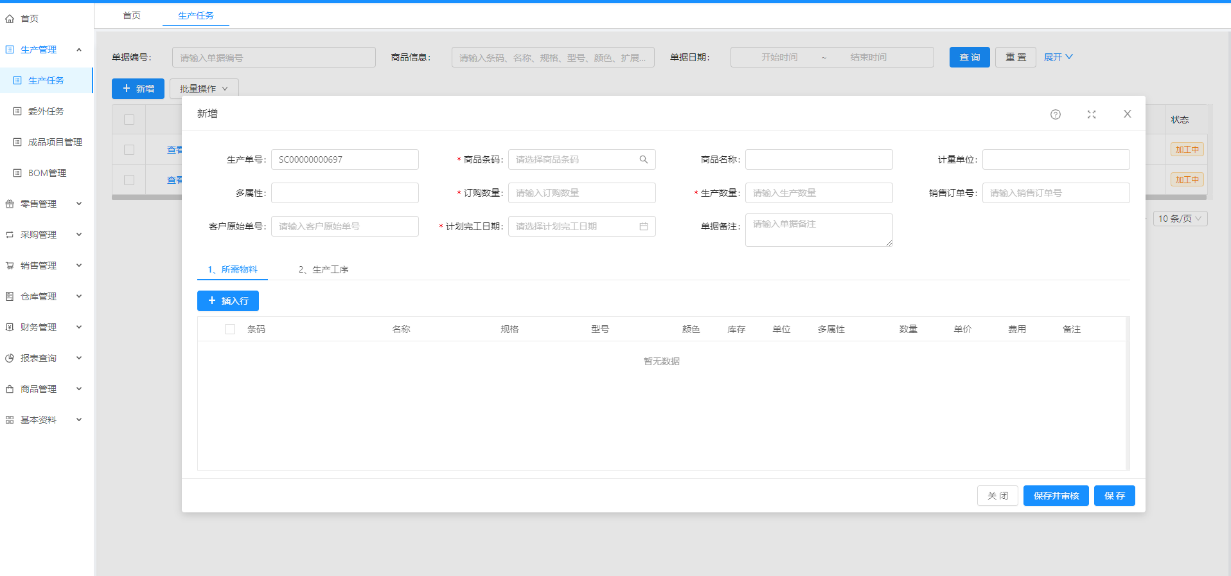Click the 重置 reset button

[x=1016, y=57]
